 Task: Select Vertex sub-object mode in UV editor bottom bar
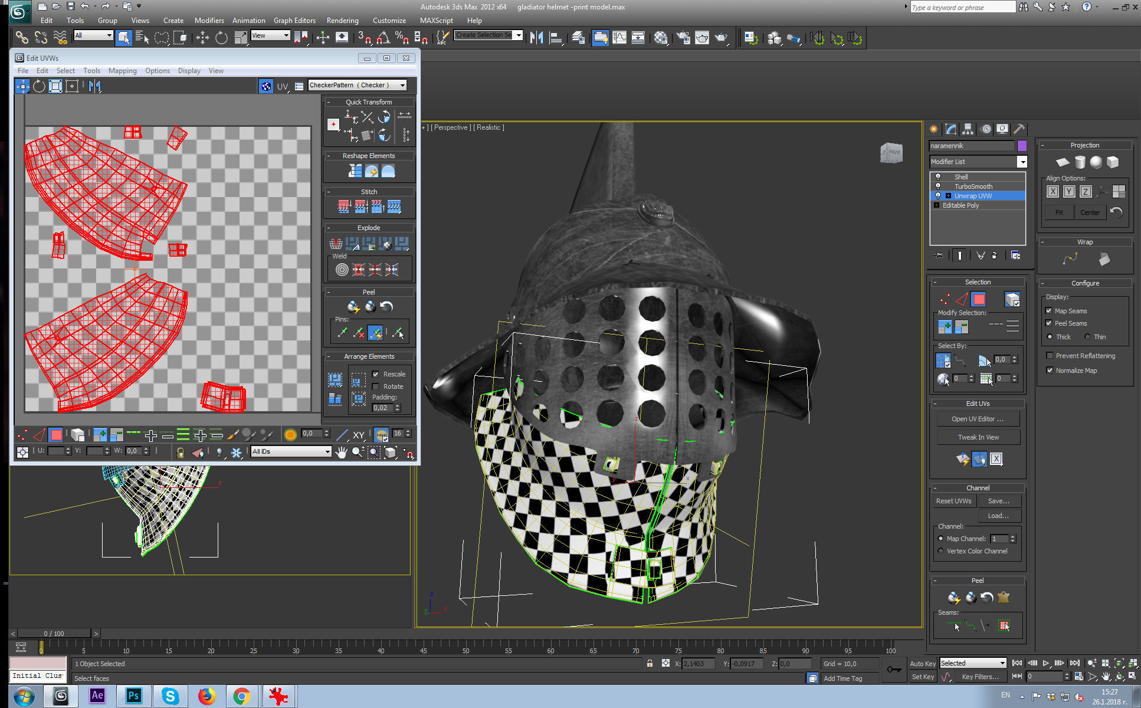(x=22, y=435)
